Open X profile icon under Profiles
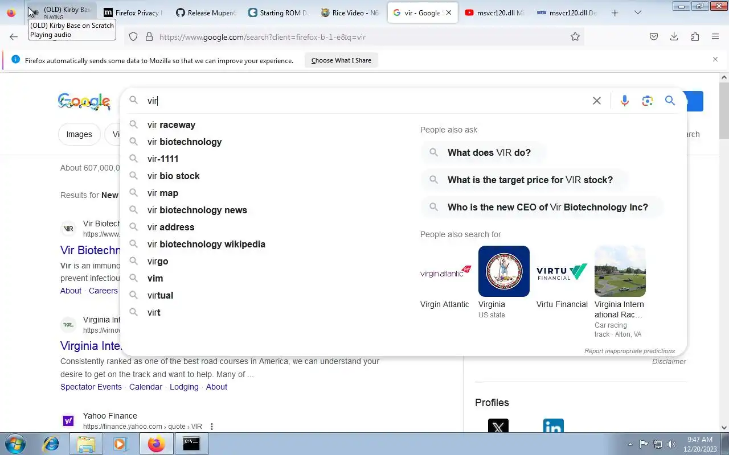 click(498, 427)
